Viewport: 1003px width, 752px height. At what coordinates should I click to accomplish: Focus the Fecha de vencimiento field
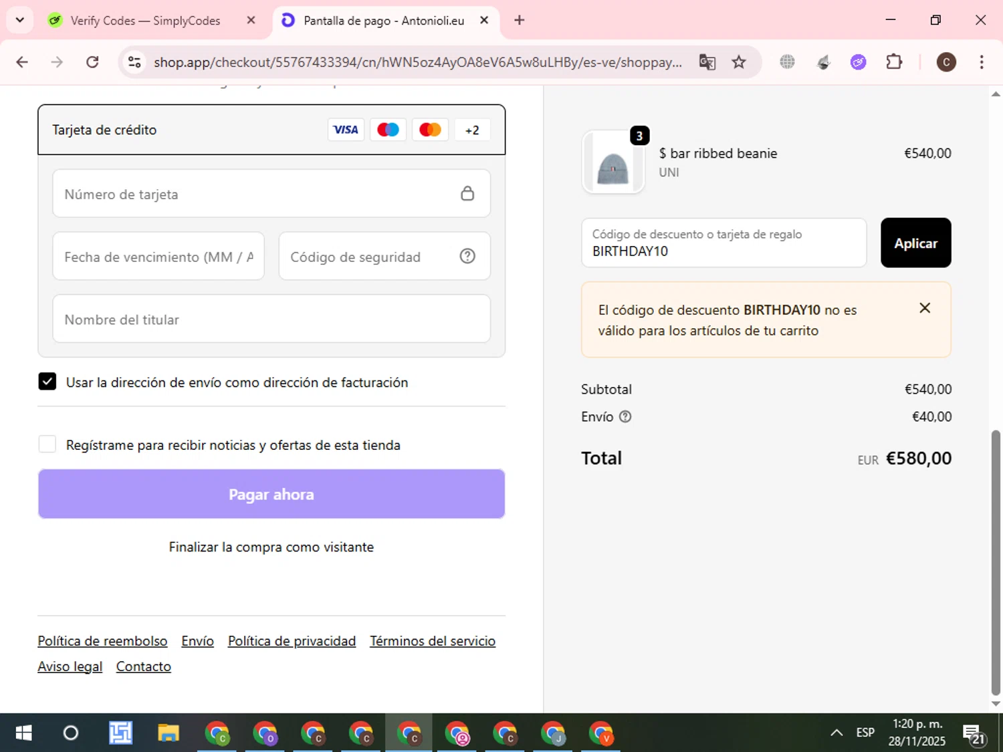click(158, 256)
